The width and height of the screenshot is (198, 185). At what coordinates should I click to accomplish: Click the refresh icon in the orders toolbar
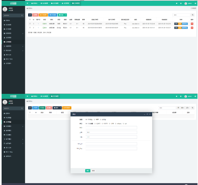30,15
